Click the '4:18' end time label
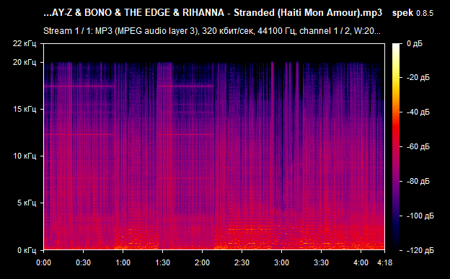This screenshot has width=450, height=279. pyautogui.click(x=384, y=262)
